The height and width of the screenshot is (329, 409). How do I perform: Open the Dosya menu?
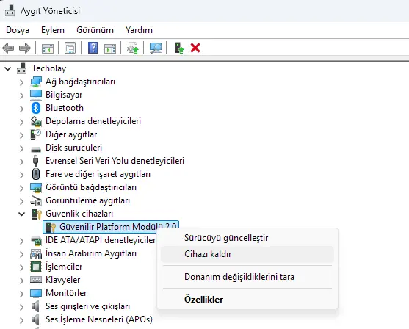point(18,30)
